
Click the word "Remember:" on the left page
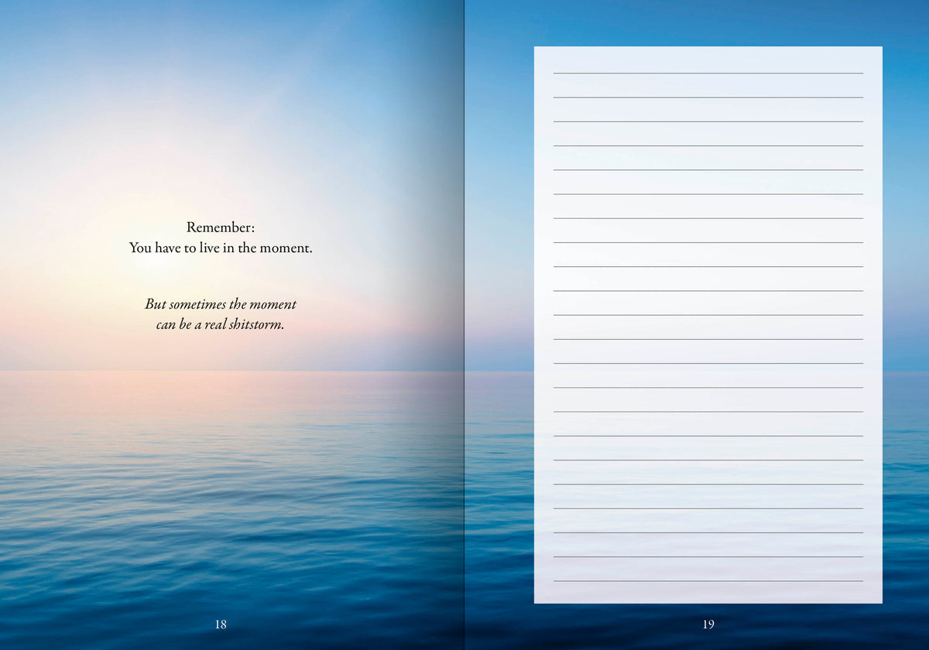pyautogui.click(x=221, y=227)
